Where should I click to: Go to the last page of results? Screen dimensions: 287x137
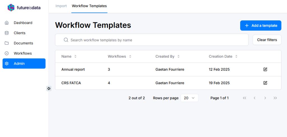pos(275,98)
